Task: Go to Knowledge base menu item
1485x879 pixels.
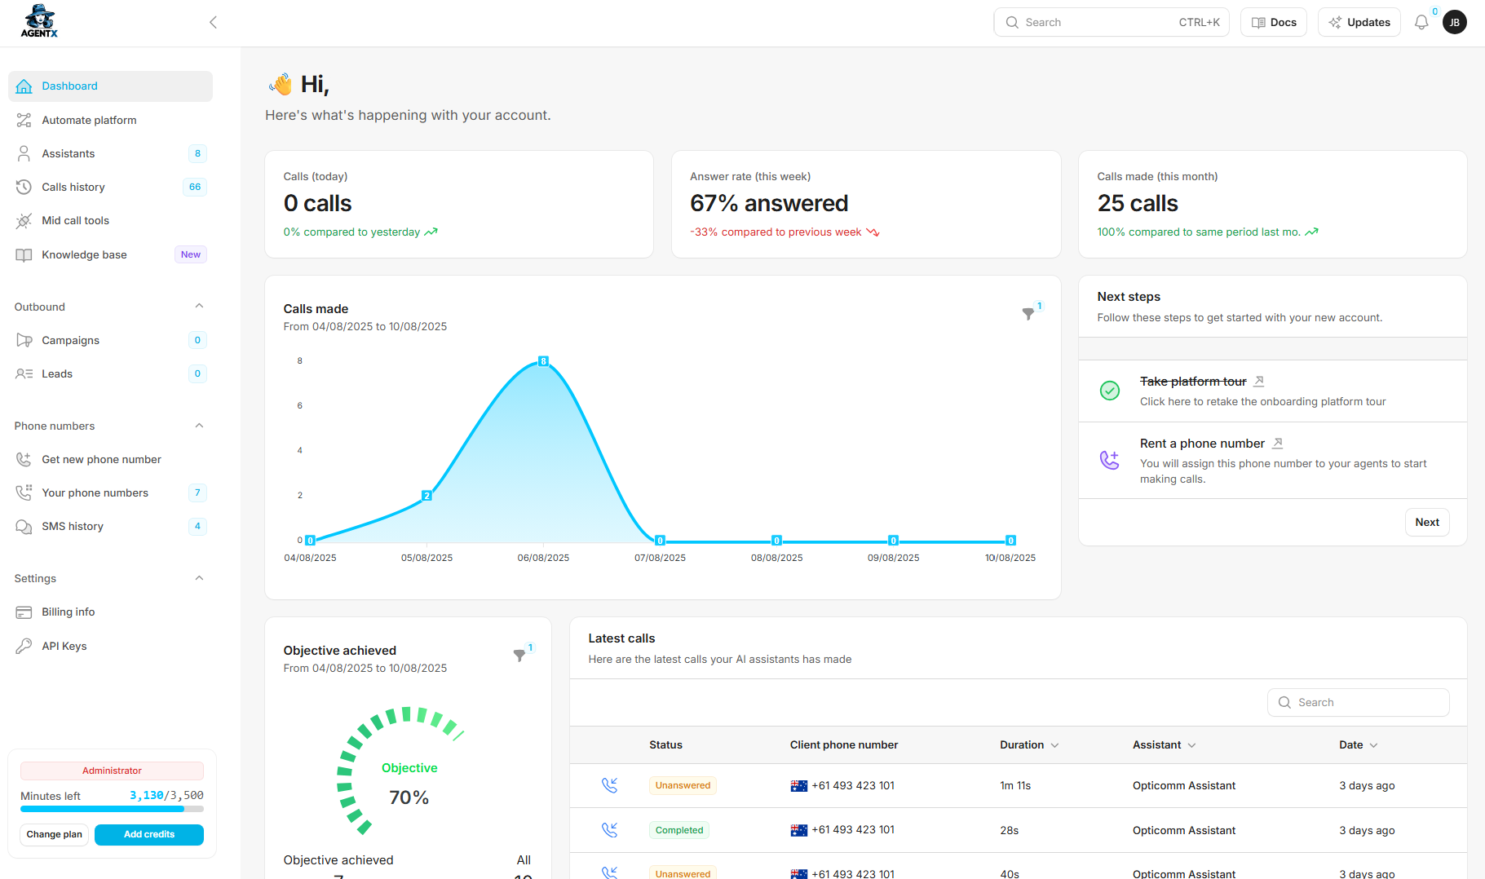Action: [x=84, y=254]
